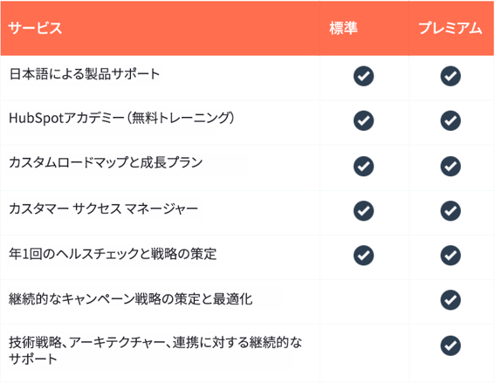Click the 継続的なキャンペーン戦略の策定と最適化 text

coord(131,298)
